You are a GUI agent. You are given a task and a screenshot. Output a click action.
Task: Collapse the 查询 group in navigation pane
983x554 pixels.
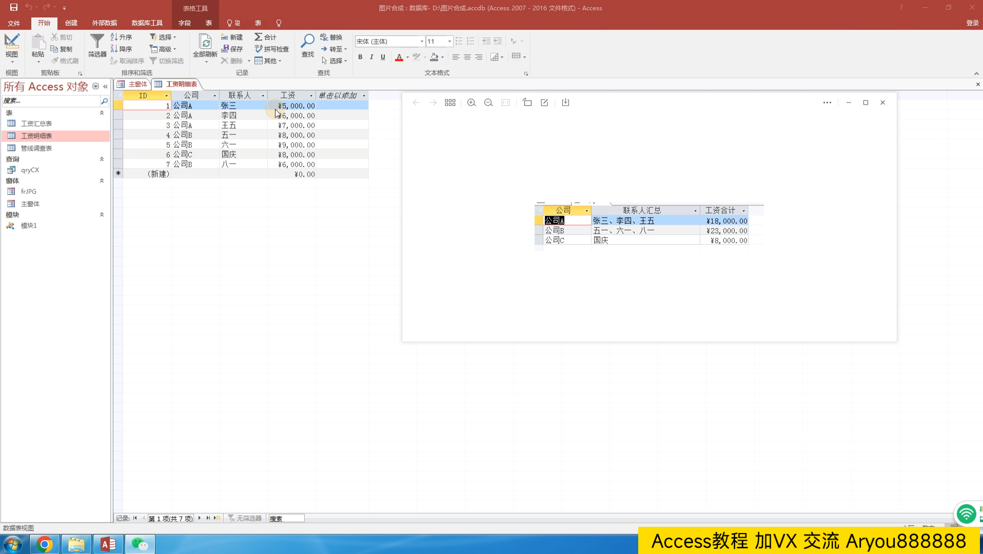[102, 159]
